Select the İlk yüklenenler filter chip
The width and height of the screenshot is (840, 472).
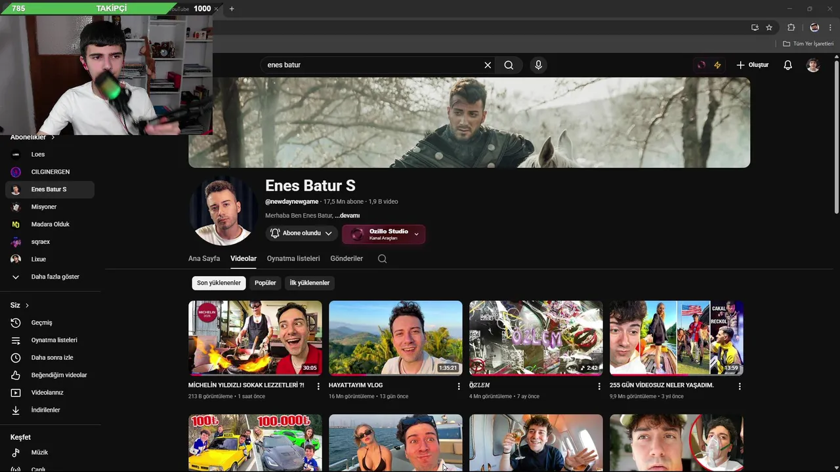[310, 283]
